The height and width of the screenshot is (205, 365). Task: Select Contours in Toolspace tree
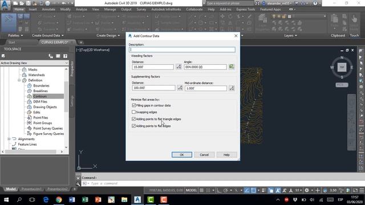40,96
